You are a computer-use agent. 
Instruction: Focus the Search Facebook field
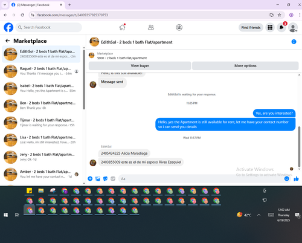49,27
